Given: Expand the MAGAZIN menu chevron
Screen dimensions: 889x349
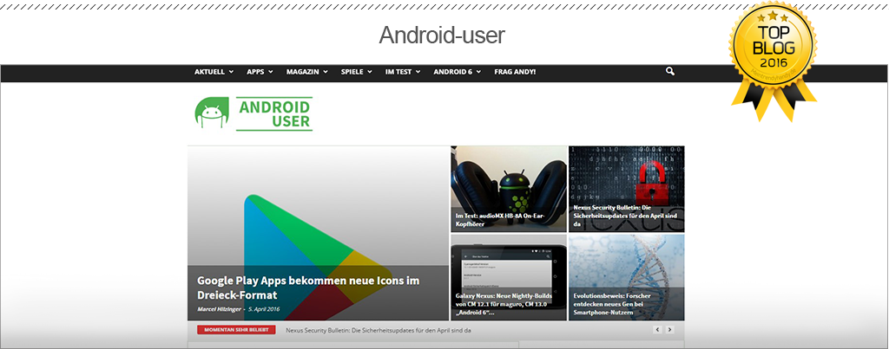Looking at the screenshot, I should (326, 73).
